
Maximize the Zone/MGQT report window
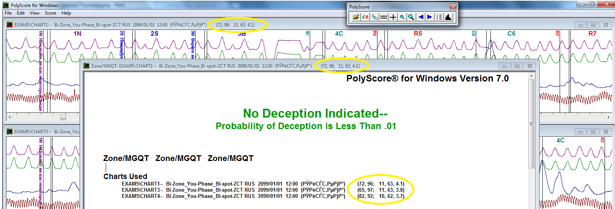click(x=517, y=66)
